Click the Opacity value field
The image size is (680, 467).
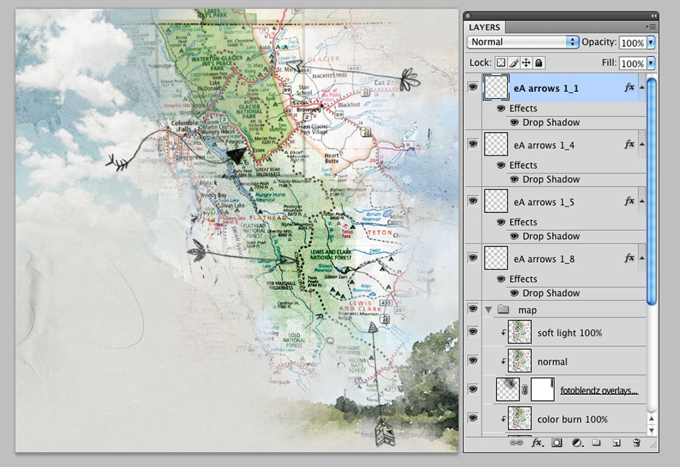(x=632, y=42)
